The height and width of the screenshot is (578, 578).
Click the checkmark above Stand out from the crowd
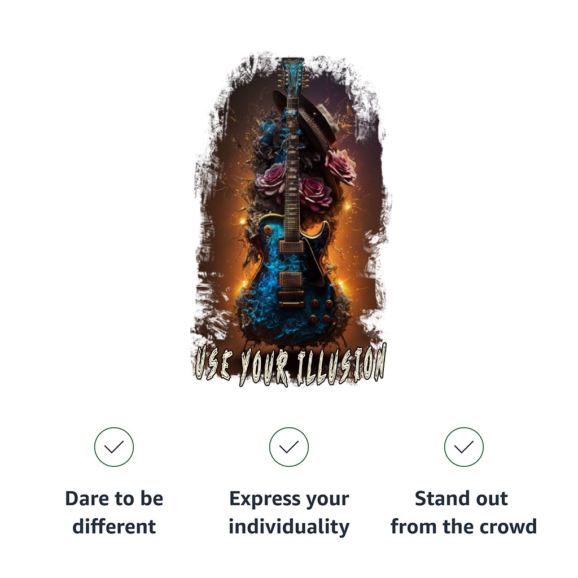tap(463, 447)
